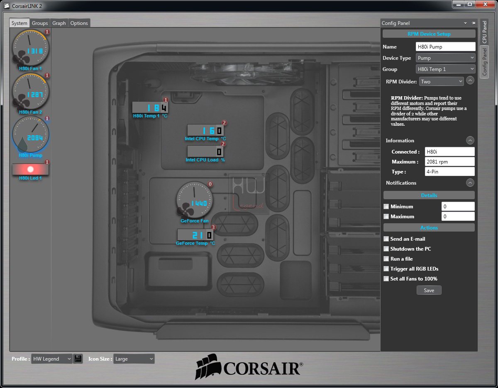This screenshot has height=388, width=498.
Task: Check the Send an E-mail action
Action: [386, 239]
